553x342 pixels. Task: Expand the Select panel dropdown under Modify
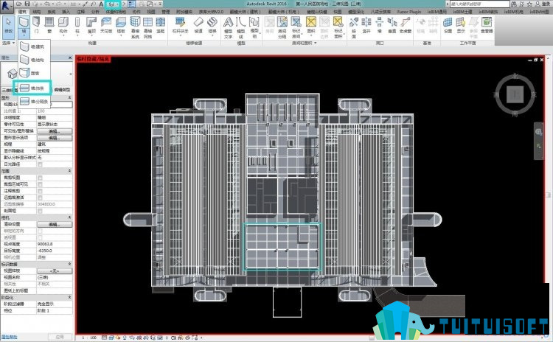[8, 43]
